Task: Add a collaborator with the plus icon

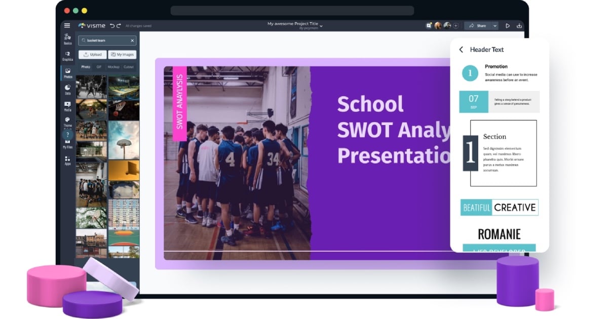Action: [x=455, y=26]
